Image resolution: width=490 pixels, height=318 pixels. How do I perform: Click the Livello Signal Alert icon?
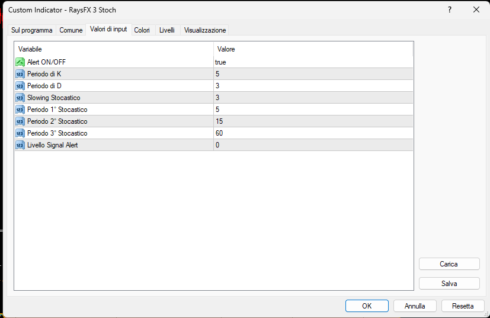tap(20, 145)
